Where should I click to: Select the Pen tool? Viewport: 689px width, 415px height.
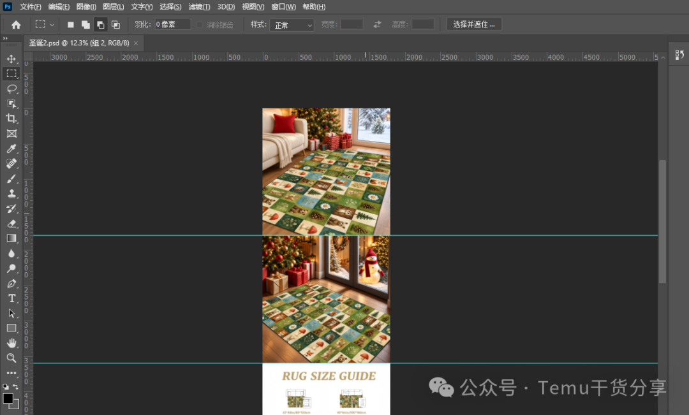coord(11,284)
